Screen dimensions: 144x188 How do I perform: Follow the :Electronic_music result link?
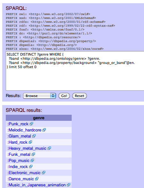(24, 173)
